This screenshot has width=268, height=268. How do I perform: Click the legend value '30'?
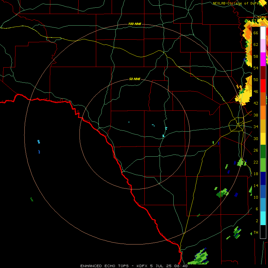(x=256, y=138)
